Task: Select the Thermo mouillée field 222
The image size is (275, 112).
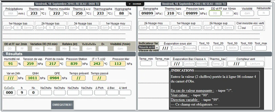Action: [x=56, y=13]
